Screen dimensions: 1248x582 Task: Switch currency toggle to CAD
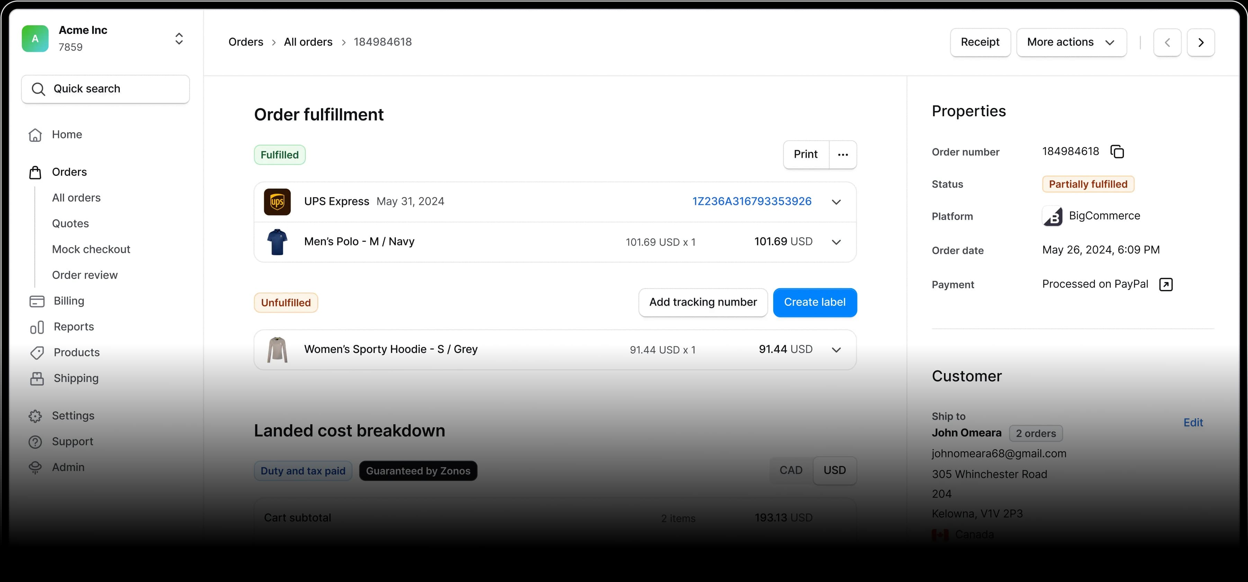point(791,470)
